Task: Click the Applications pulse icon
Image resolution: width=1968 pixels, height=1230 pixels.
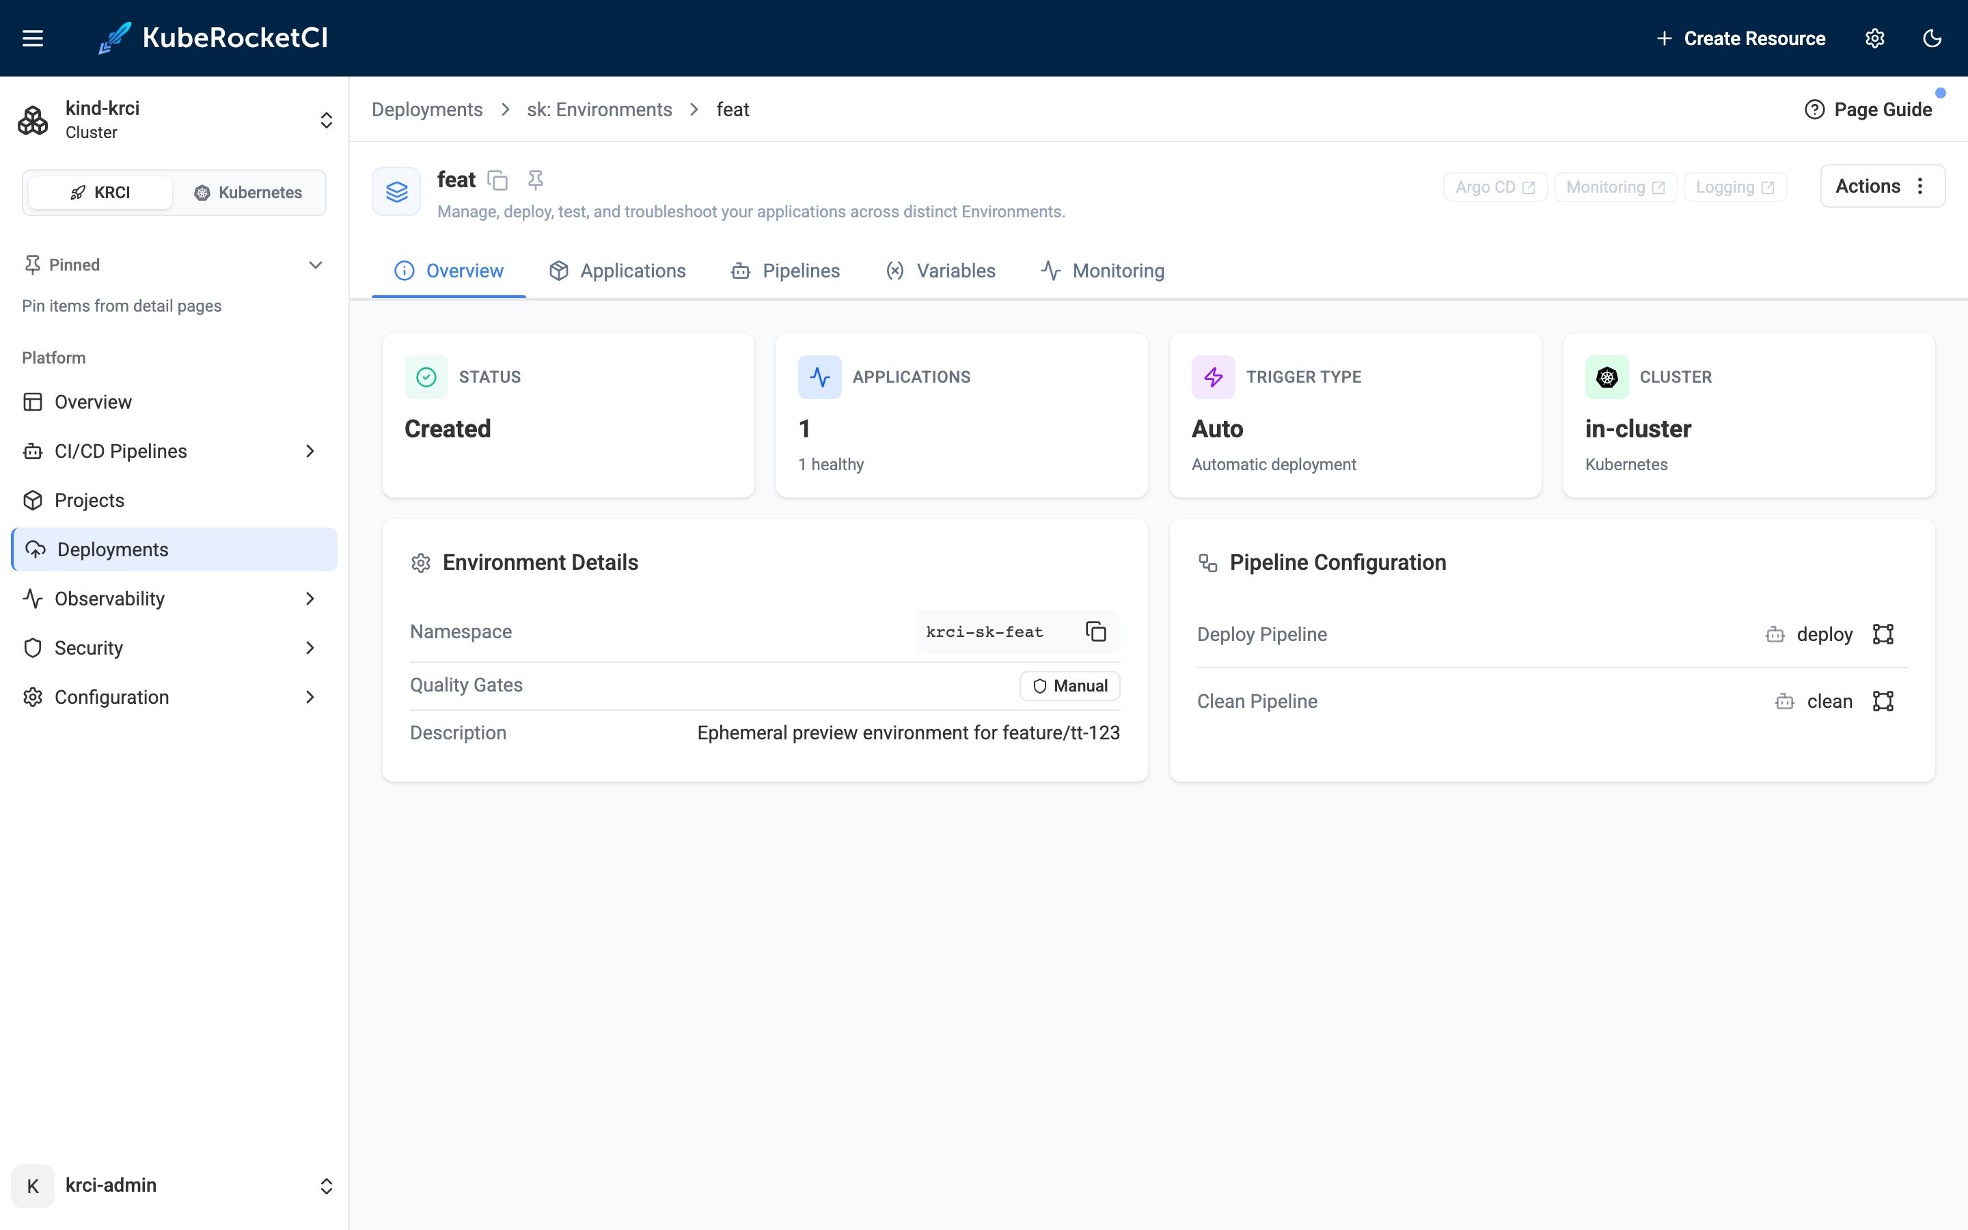Action: tap(820, 377)
